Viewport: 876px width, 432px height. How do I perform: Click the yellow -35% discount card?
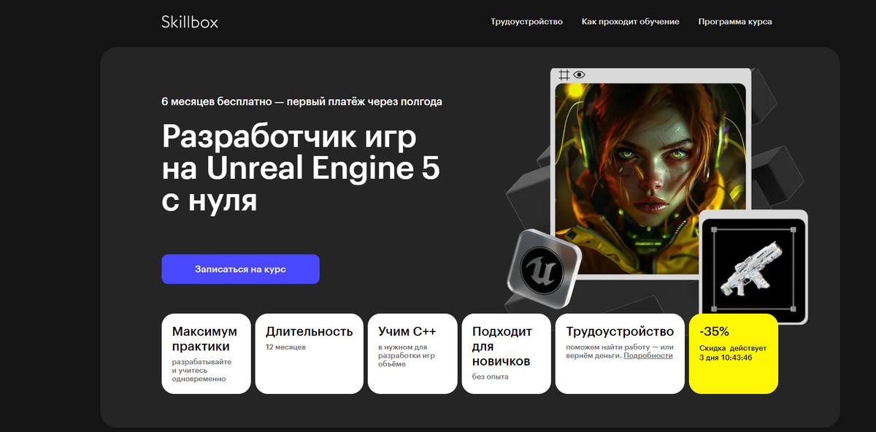point(733,354)
